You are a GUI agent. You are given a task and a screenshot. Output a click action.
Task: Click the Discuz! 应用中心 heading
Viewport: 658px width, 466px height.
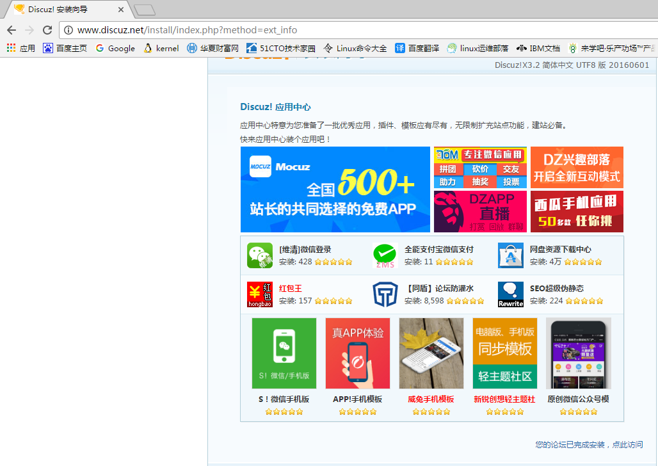tap(275, 107)
